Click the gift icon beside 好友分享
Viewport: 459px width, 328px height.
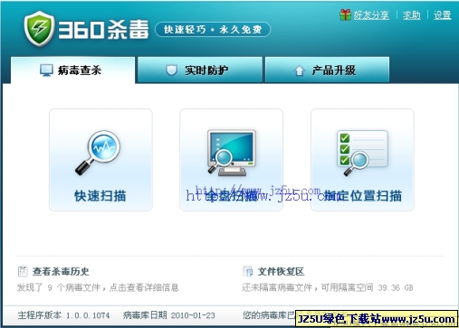click(x=345, y=14)
